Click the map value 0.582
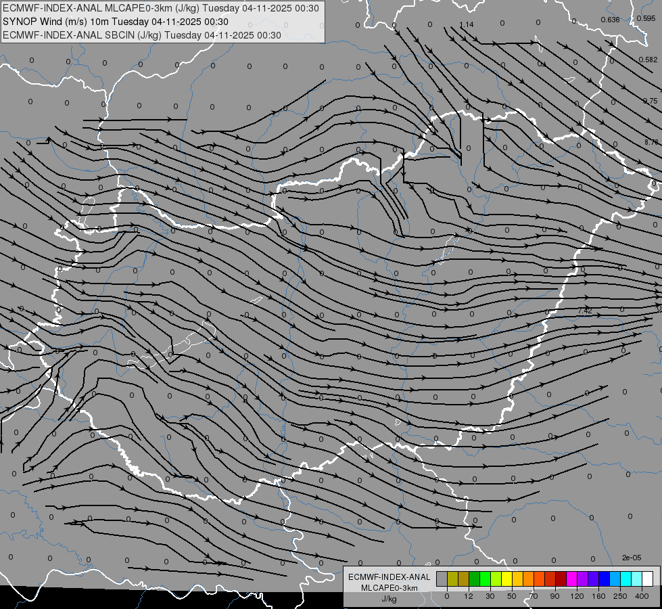 point(648,60)
